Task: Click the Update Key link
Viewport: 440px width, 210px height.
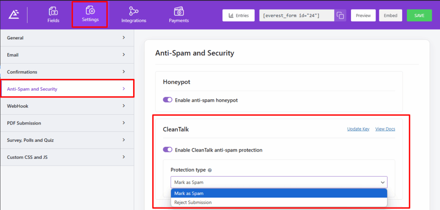Action: click(358, 129)
